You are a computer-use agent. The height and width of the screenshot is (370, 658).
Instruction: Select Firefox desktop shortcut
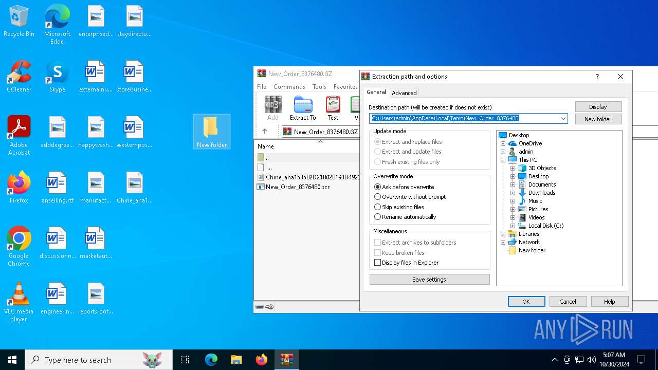click(19, 188)
